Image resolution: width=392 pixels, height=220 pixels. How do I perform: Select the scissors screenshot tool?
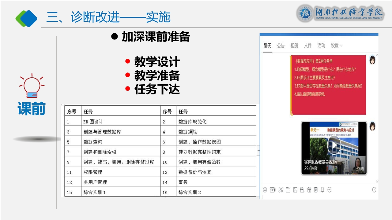(281, 190)
